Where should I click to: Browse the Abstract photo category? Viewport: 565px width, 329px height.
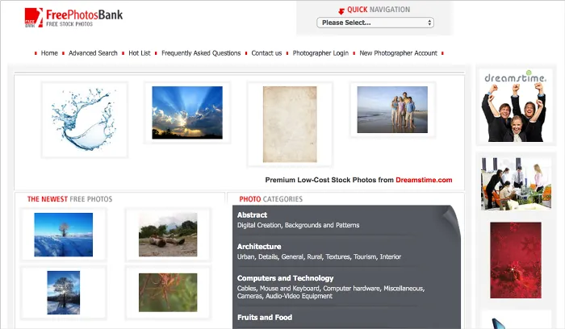(252, 214)
